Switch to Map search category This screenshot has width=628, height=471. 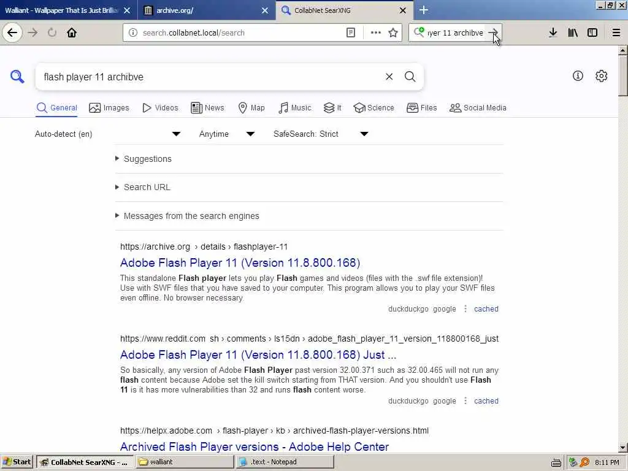[251, 108]
